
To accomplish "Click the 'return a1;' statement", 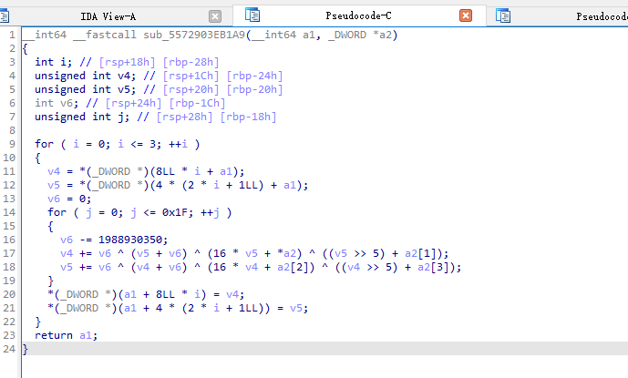I will click(x=67, y=335).
